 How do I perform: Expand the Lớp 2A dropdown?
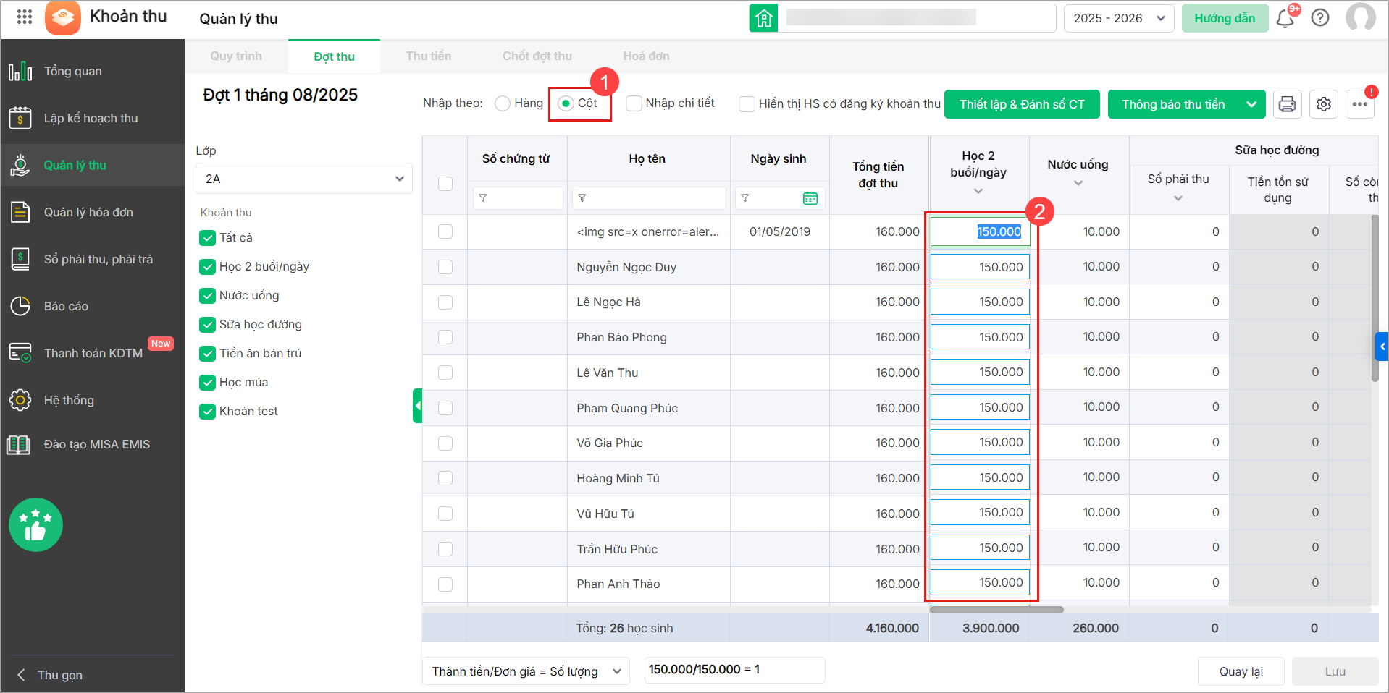coord(304,179)
